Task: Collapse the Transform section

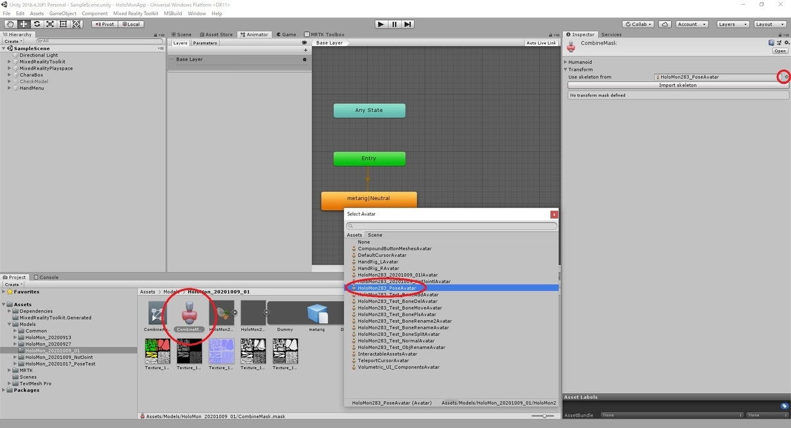Action: pos(566,69)
